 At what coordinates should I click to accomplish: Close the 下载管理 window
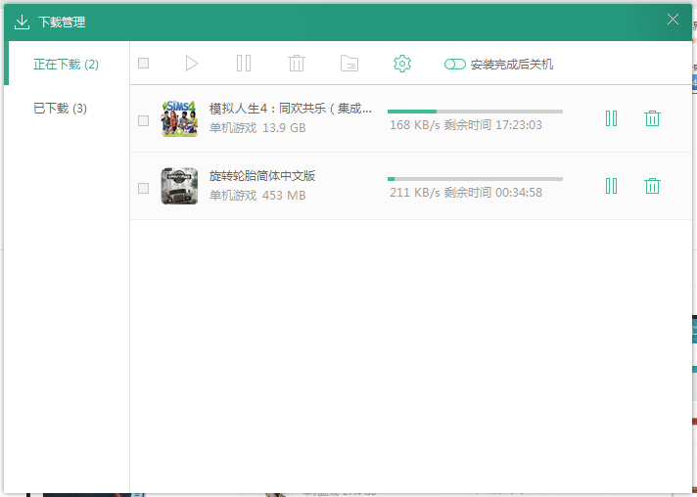pyautogui.click(x=673, y=20)
